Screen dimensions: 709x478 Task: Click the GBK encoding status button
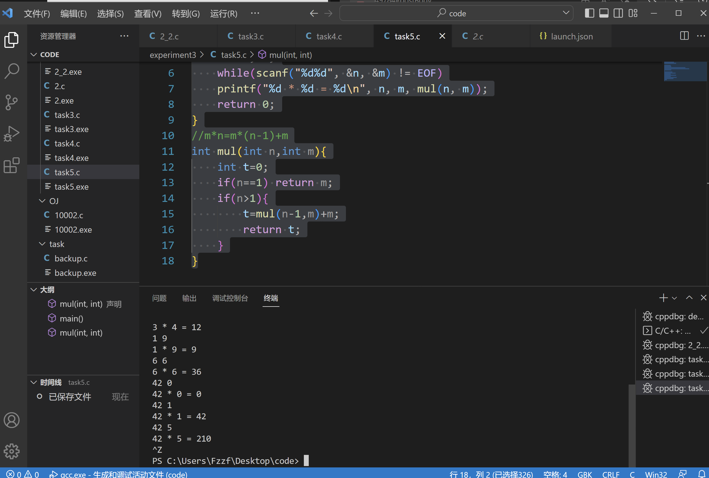point(584,474)
